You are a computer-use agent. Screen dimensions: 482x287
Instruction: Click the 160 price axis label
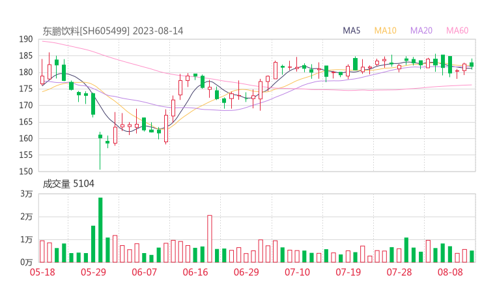pyautogui.click(x=26, y=138)
